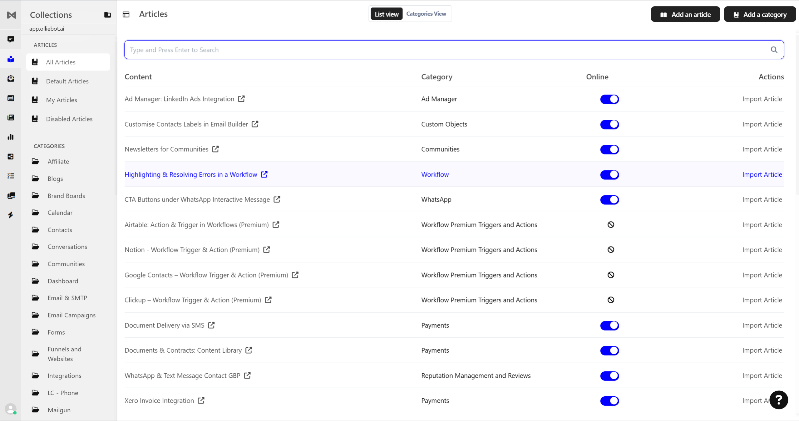
Task: Click the checklist icon in left rail
Action: tap(11, 176)
